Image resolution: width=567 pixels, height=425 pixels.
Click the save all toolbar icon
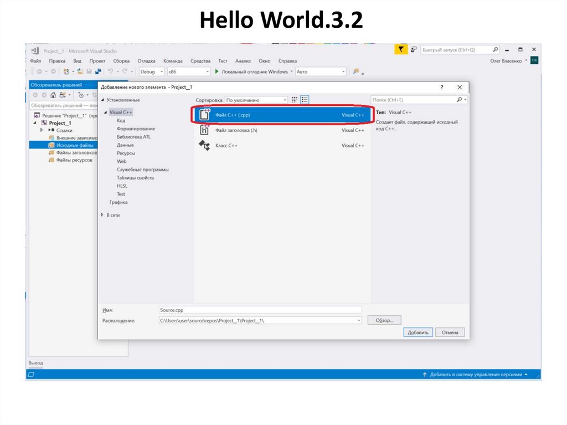tap(98, 71)
